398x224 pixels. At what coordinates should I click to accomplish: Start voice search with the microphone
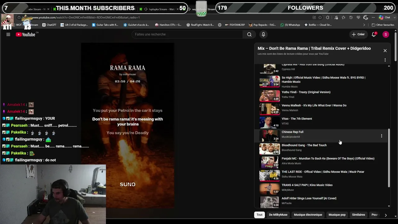[263, 35]
